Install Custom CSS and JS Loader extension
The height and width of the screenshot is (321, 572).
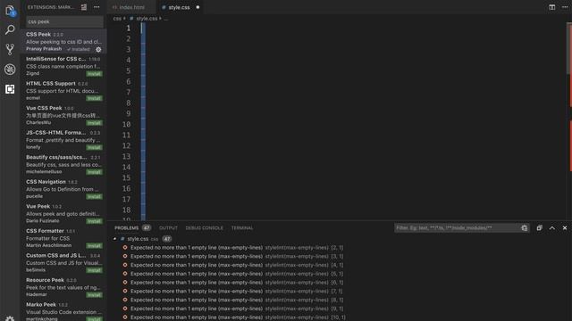tap(94, 270)
